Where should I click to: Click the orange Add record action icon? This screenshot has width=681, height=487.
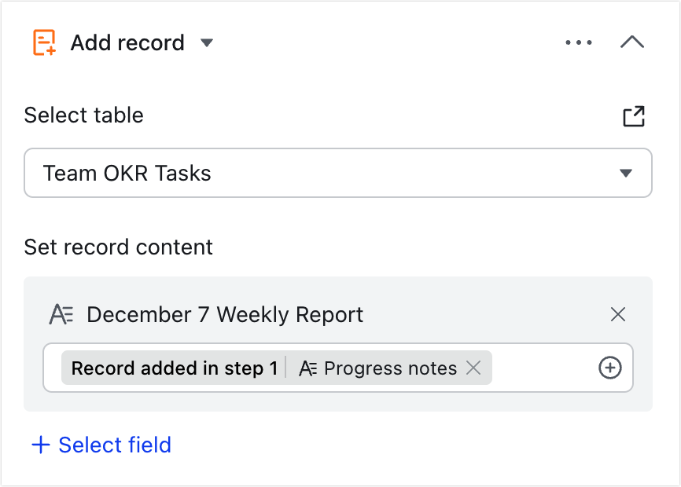point(44,42)
